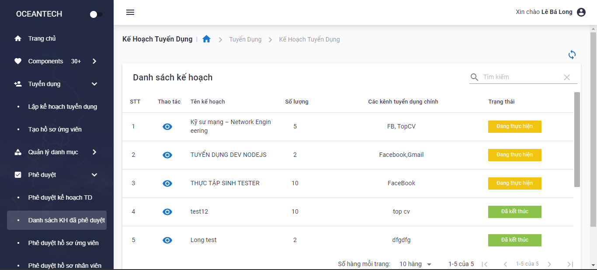Click the search magnifier icon
597x270 pixels.
coord(475,77)
